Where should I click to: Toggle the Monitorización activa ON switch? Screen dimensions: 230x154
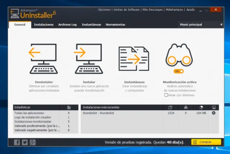[x=177, y=71]
